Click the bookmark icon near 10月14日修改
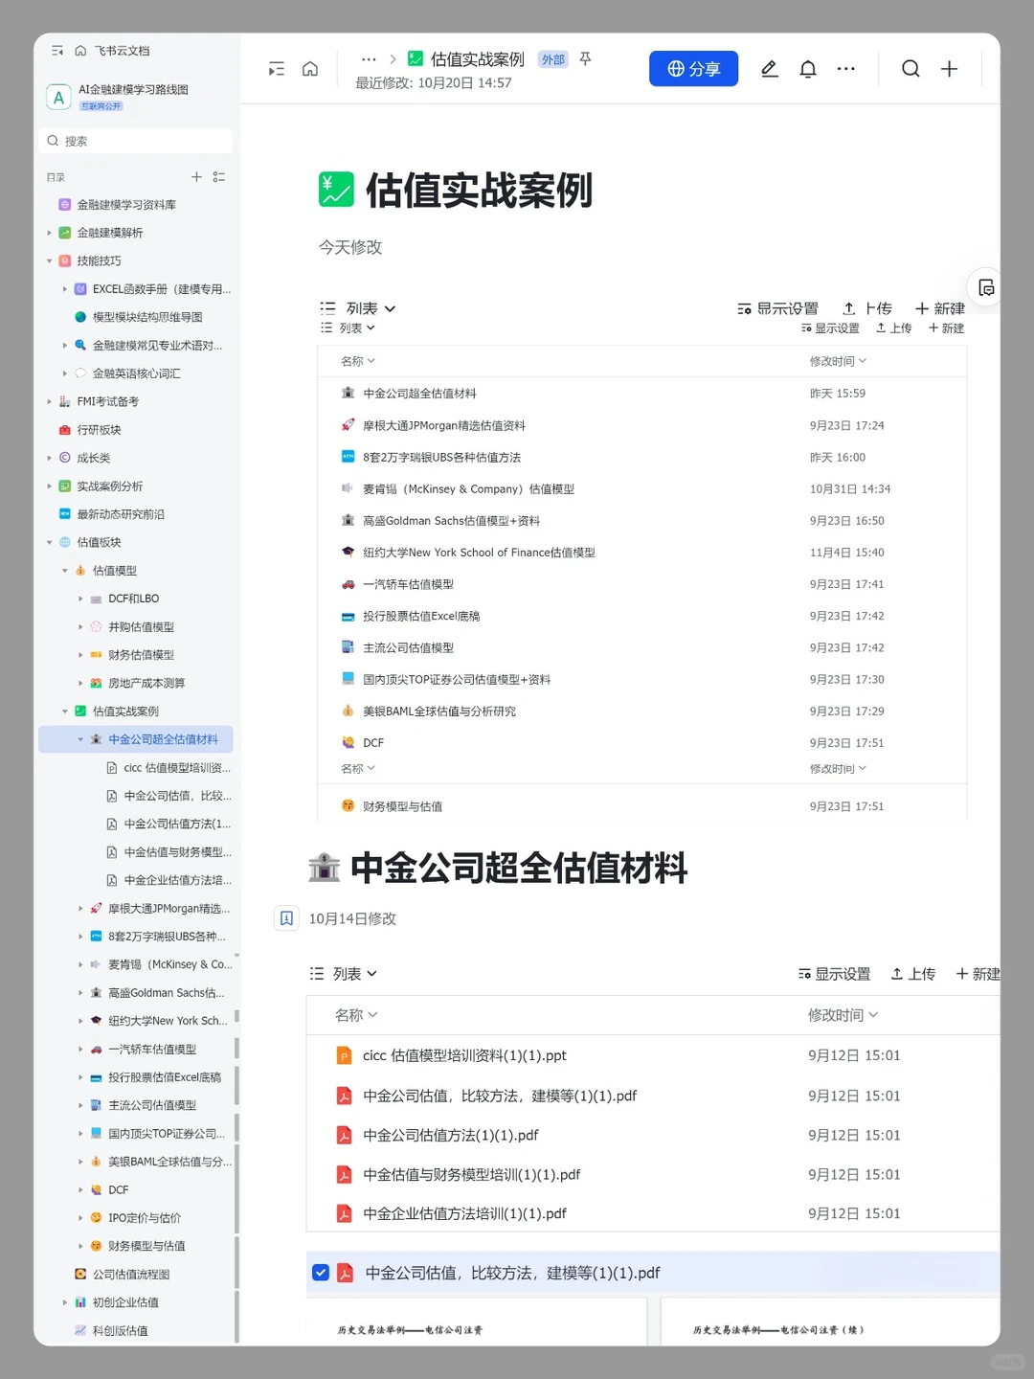 [x=286, y=918]
